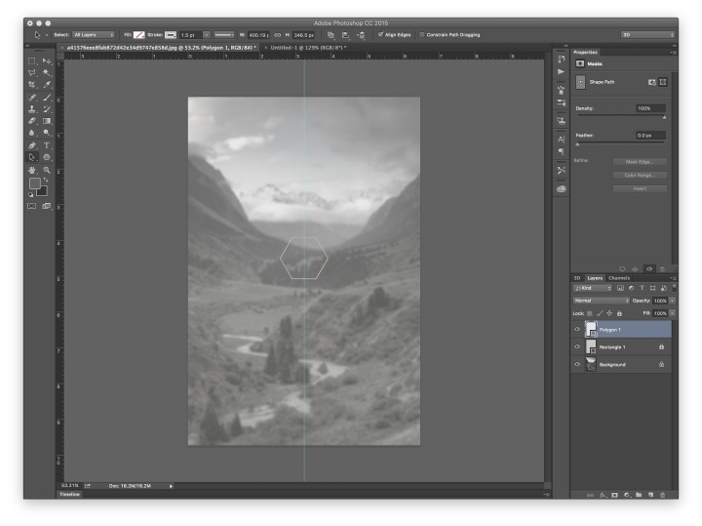This screenshot has height=526, width=702.
Task: Open the stroke width dropdown arrow
Action: coord(207,35)
